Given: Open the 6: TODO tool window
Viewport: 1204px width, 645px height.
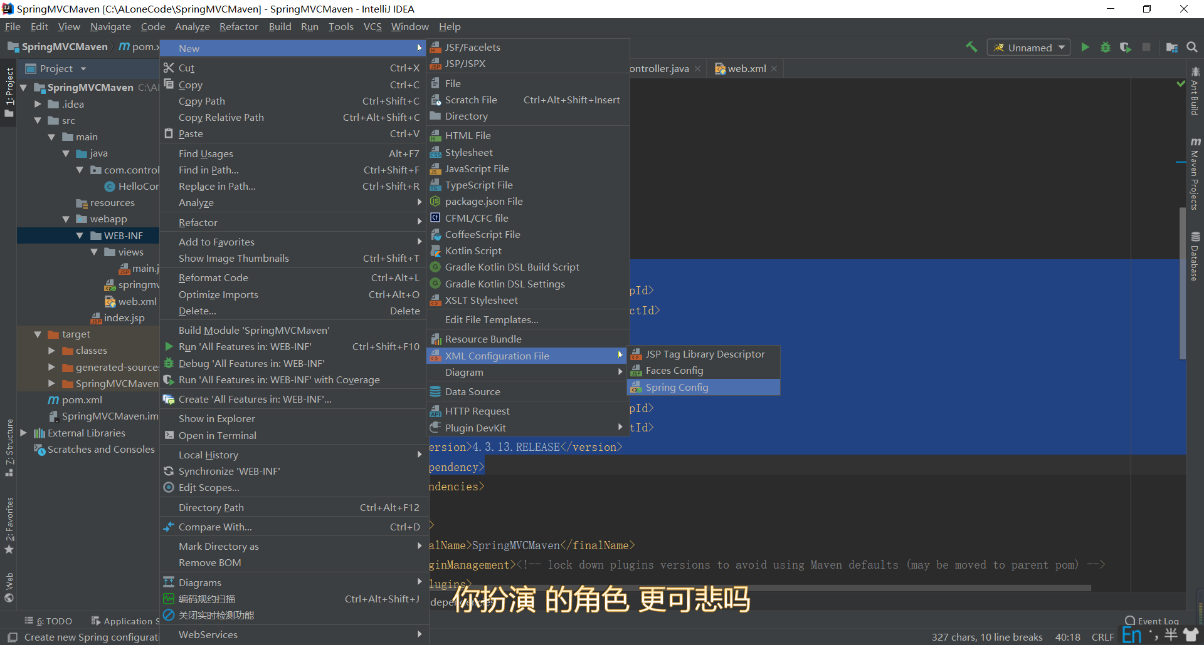Looking at the screenshot, I should click(x=48, y=621).
